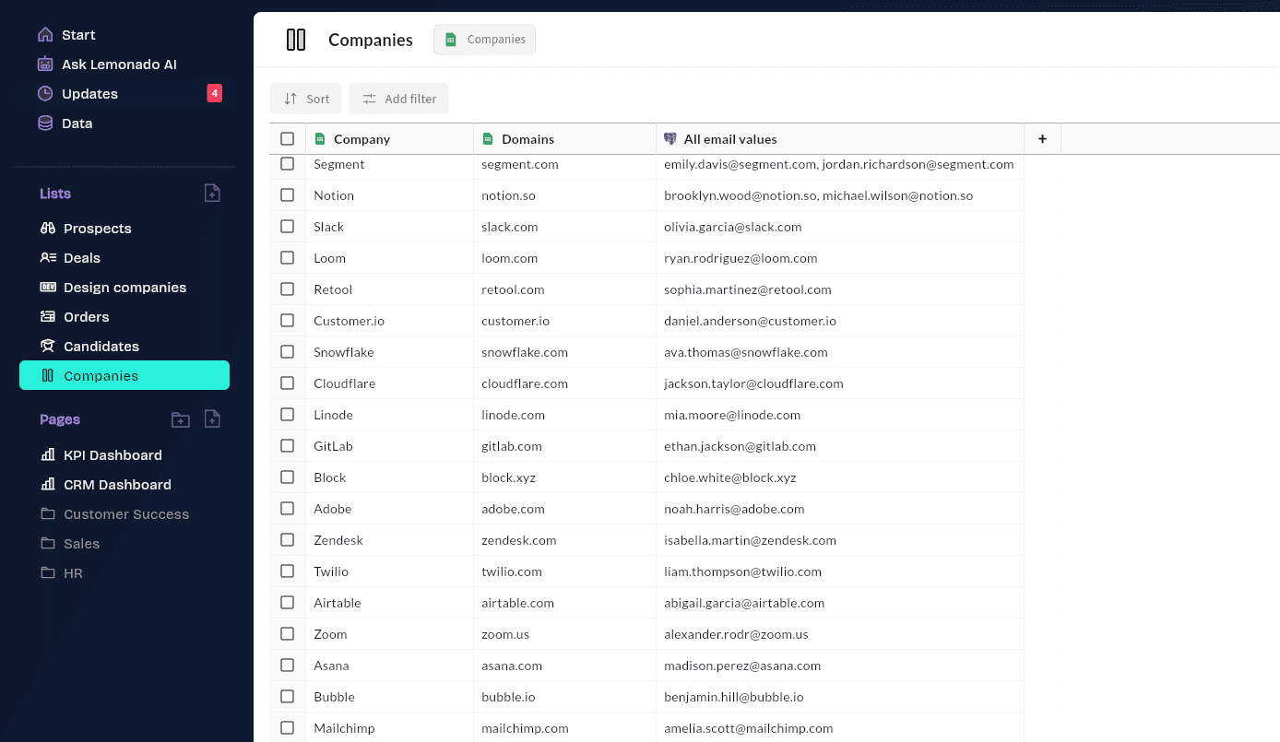Click the Add filter button

pyautogui.click(x=399, y=99)
